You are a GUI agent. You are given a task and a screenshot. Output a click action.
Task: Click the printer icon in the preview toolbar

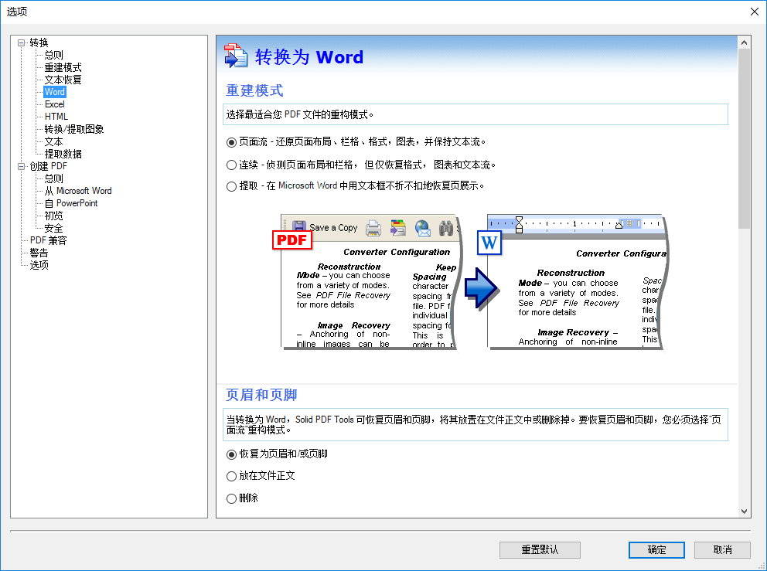tap(373, 228)
